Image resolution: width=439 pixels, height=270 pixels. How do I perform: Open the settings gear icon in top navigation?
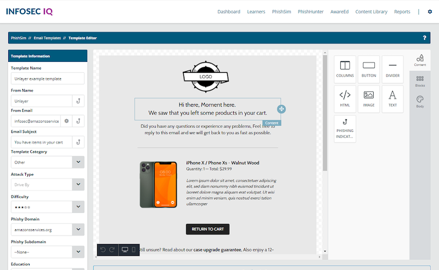[430, 12]
